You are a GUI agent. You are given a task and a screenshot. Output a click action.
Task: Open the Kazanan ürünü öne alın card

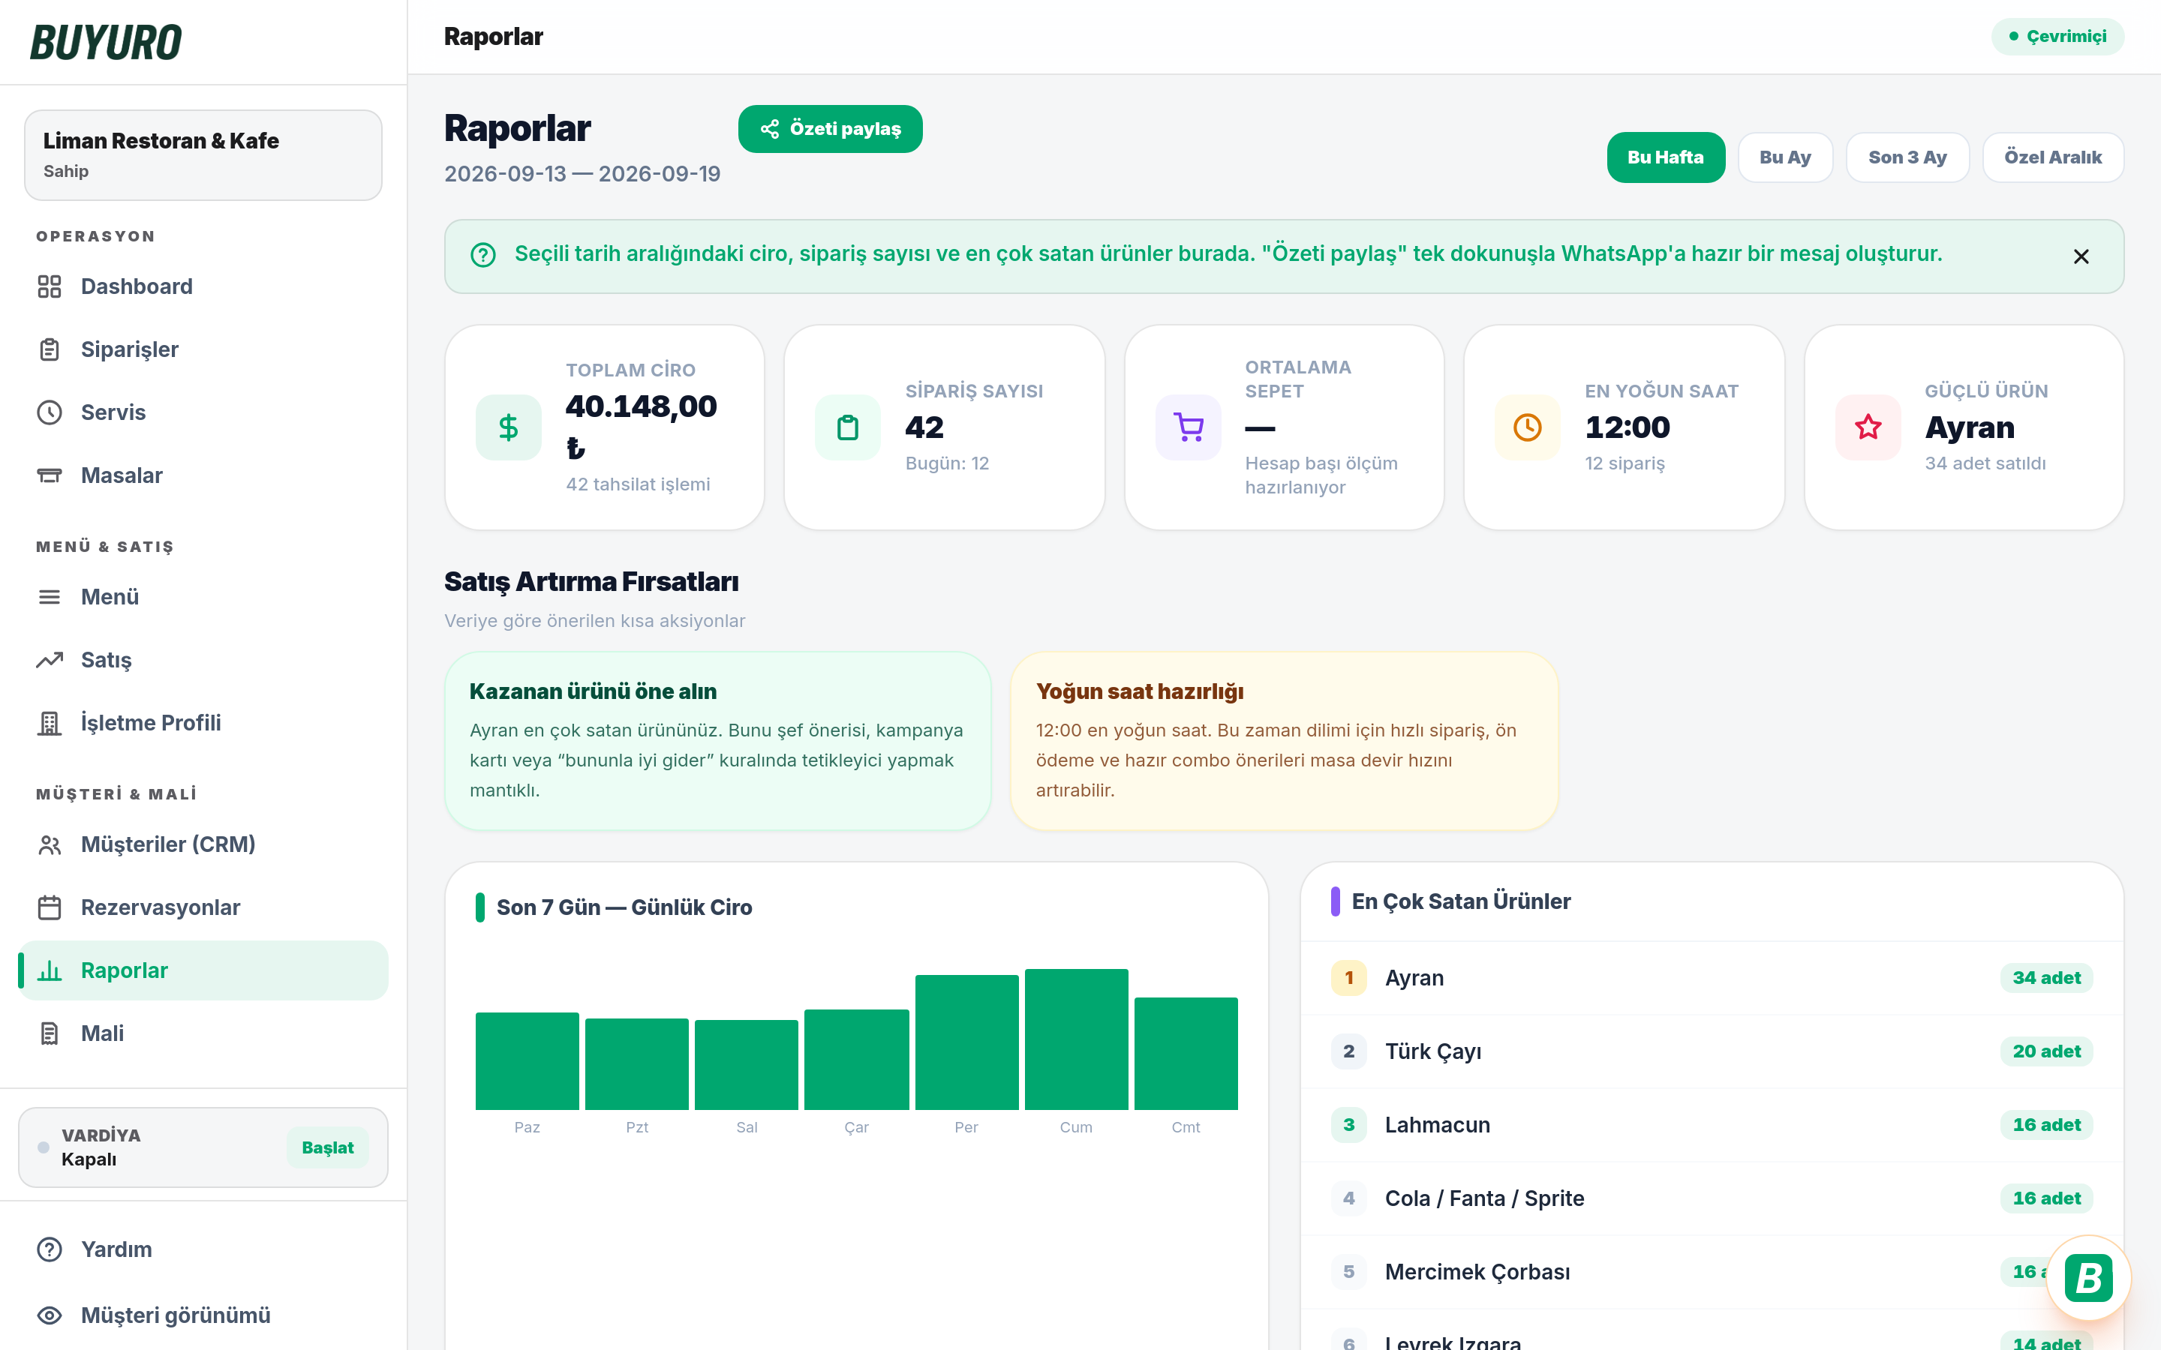[718, 741]
